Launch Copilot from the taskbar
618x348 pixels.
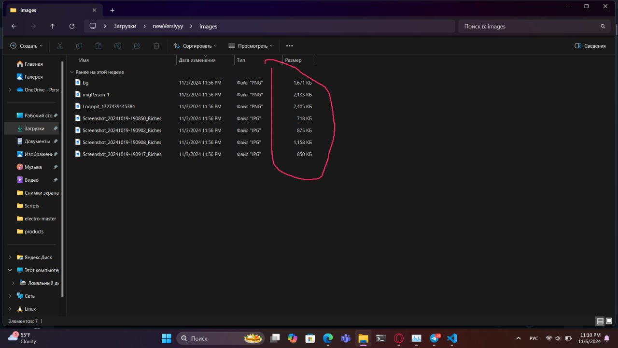coord(293,338)
